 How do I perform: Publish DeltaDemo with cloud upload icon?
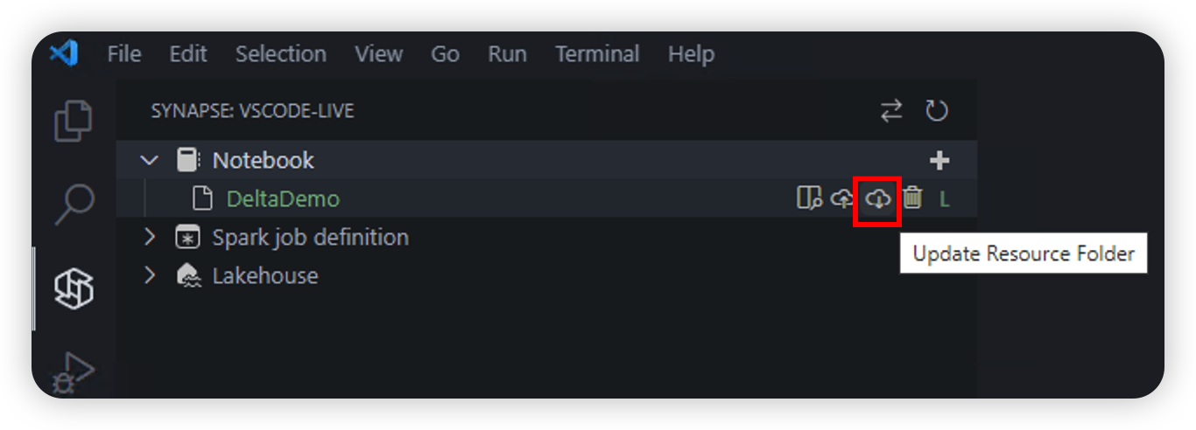pyautogui.click(x=842, y=198)
